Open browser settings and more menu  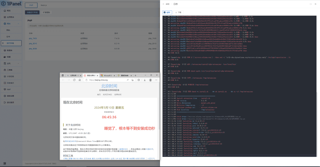(x=156, y=80)
